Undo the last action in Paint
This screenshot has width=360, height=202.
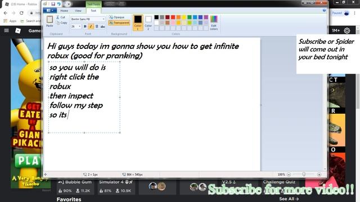tap(58, 4)
